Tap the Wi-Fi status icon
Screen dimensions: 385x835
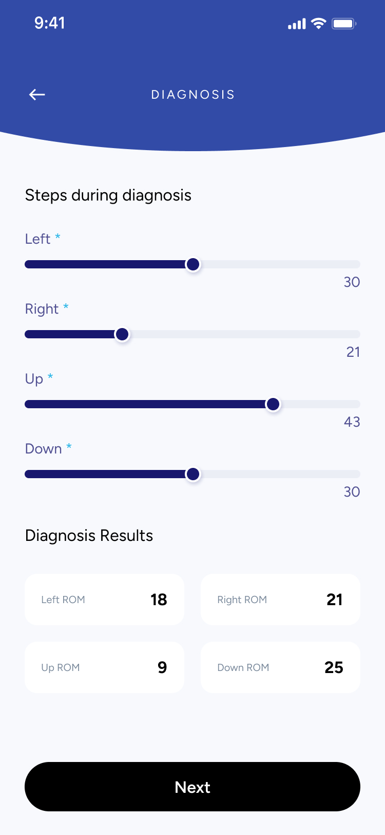coord(319,24)
